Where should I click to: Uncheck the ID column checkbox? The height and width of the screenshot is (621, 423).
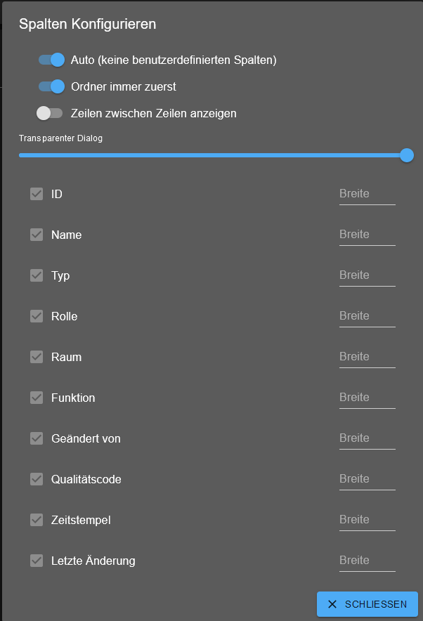37,194
